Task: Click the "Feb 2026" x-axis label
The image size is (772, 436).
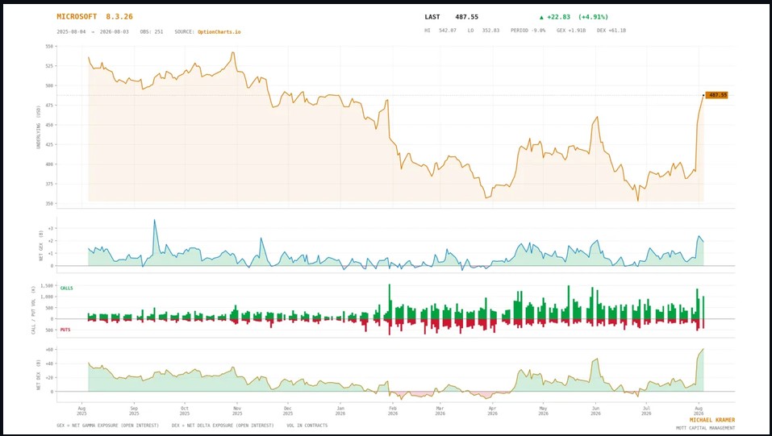Action: click(393, 411)
